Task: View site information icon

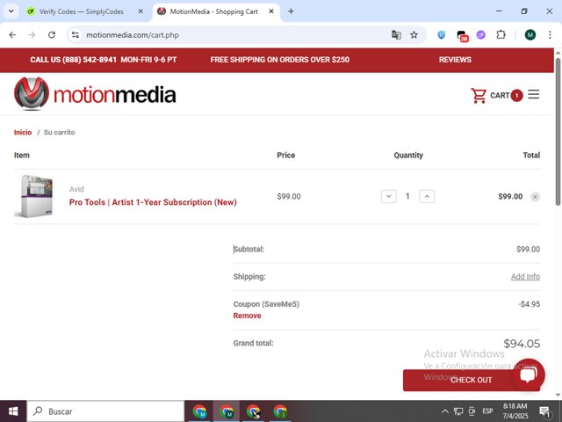Action: tap(76, 35)
